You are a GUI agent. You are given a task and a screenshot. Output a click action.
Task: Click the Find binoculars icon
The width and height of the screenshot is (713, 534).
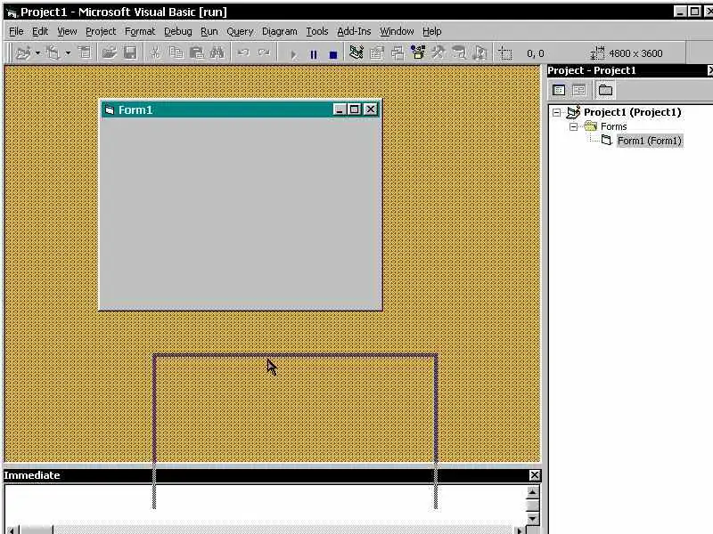tap(217, 53)
